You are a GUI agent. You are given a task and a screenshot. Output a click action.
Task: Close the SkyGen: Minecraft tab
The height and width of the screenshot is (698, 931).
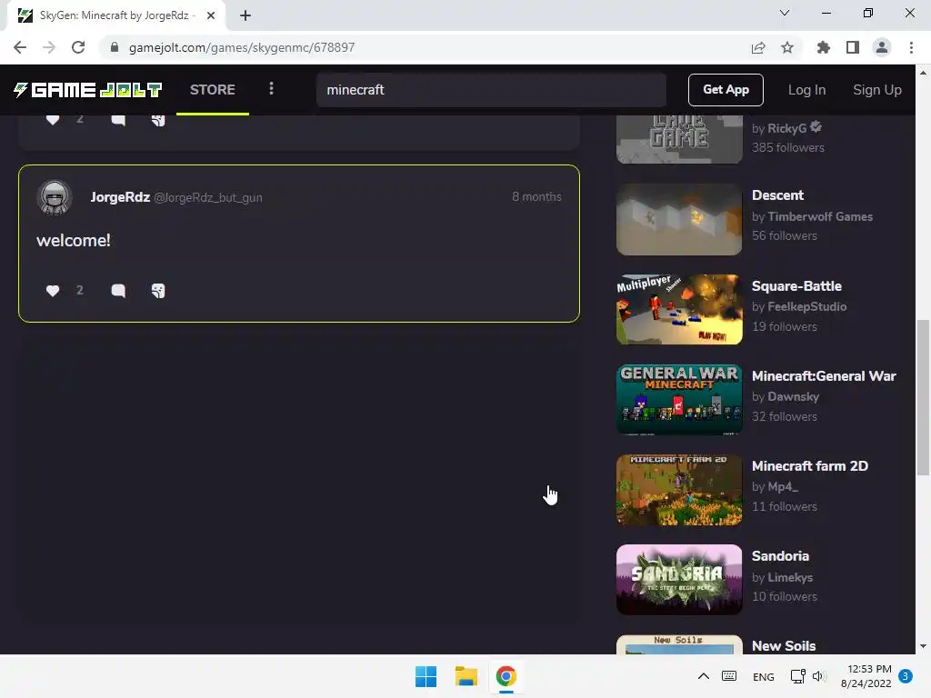pyautogui.click(x=211, y=15)
